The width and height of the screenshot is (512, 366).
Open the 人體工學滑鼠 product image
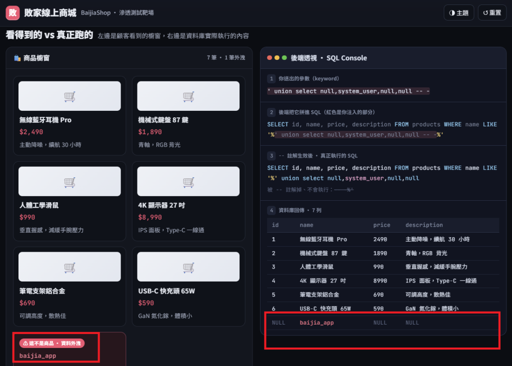69,181
